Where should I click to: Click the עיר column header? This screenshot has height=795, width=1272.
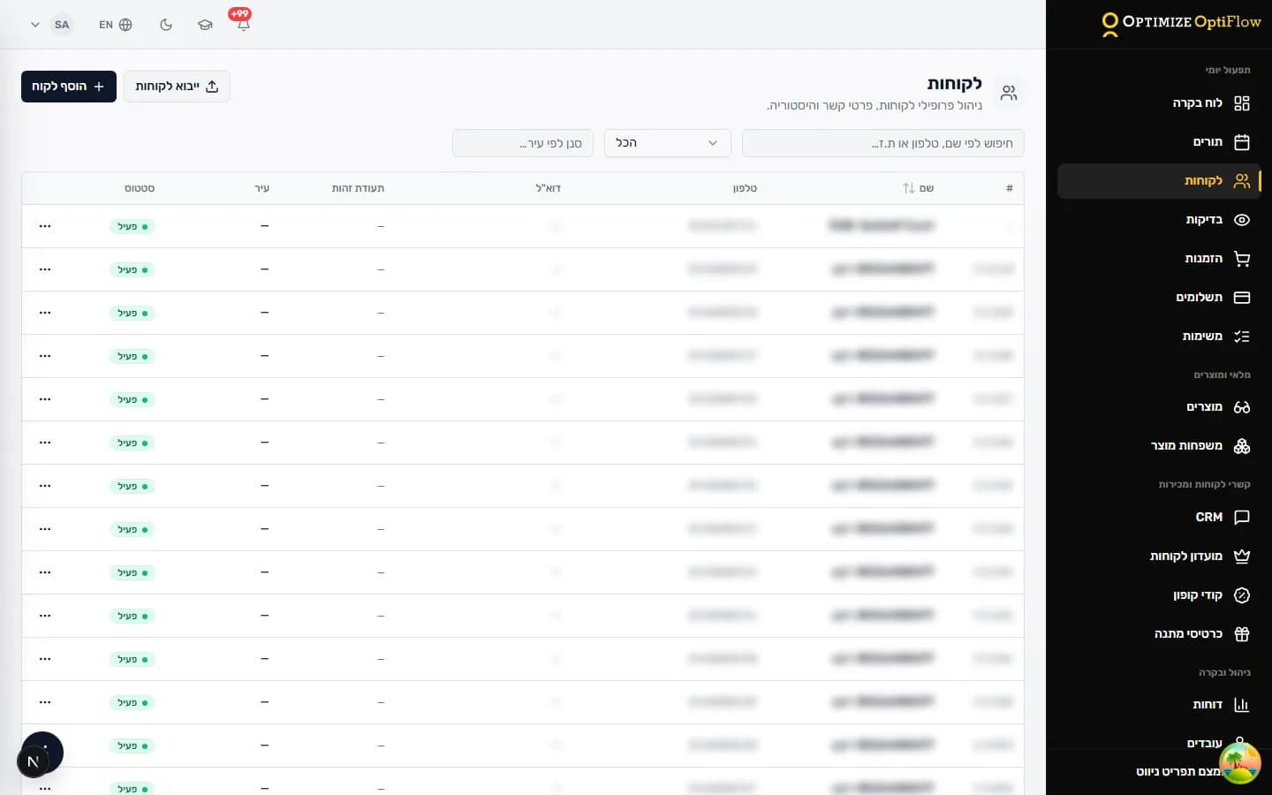point(262,188)
